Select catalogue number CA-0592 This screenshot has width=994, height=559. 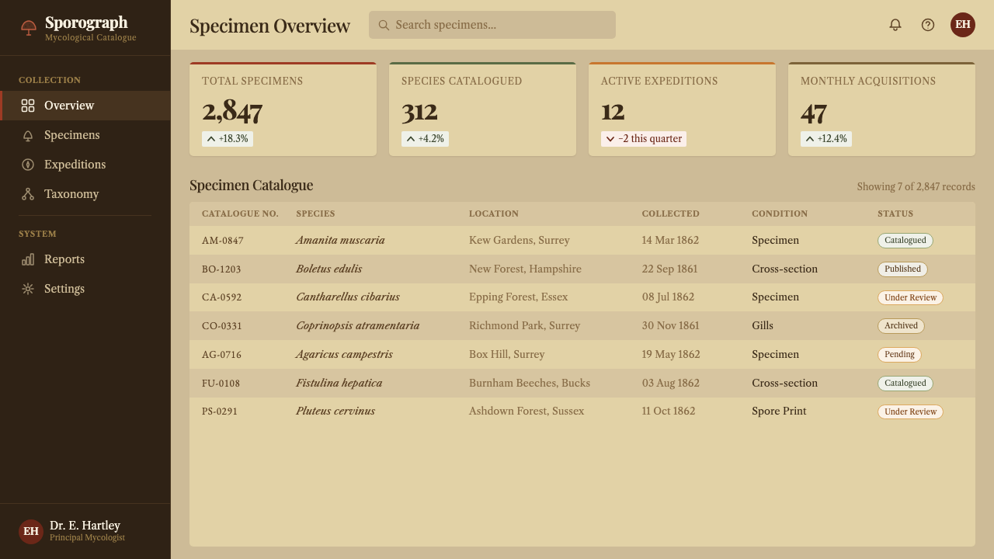coord(222,297)
